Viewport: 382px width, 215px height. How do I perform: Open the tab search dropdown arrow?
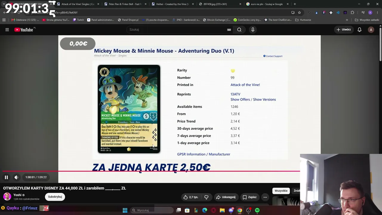pyautogui.click(x=4, y=4)
